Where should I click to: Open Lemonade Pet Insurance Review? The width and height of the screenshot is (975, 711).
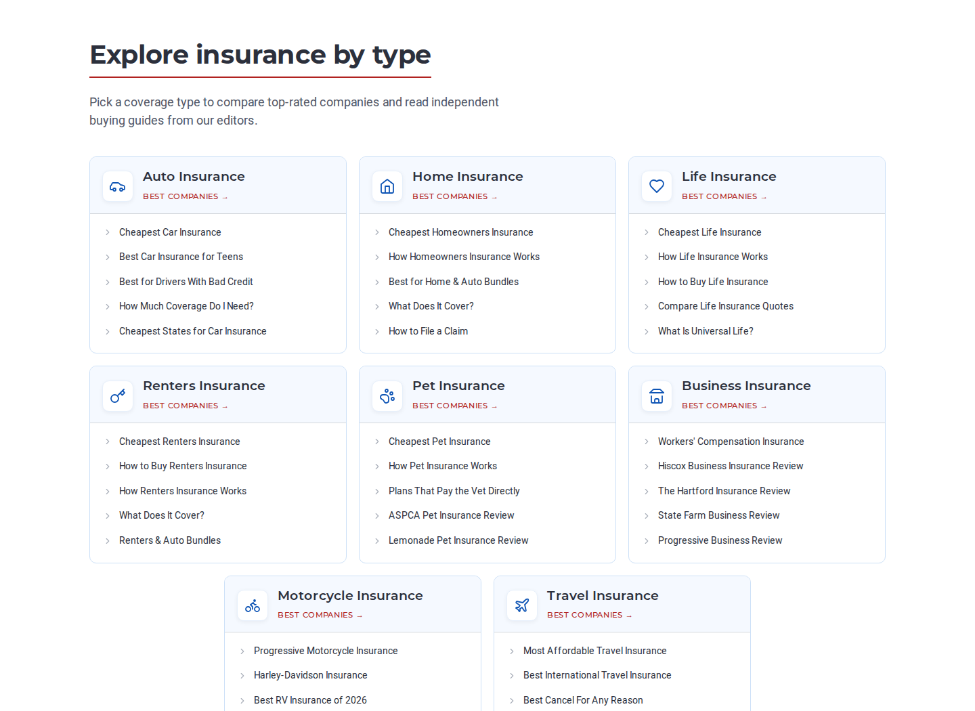tap(458, 540)
